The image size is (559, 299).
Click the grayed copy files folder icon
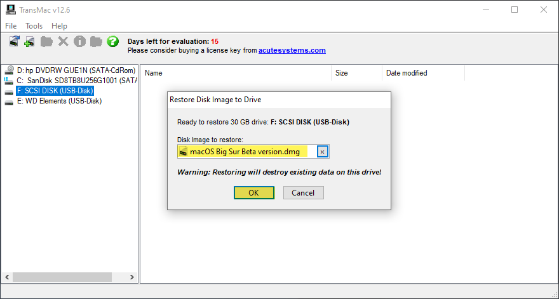point(46,41)
